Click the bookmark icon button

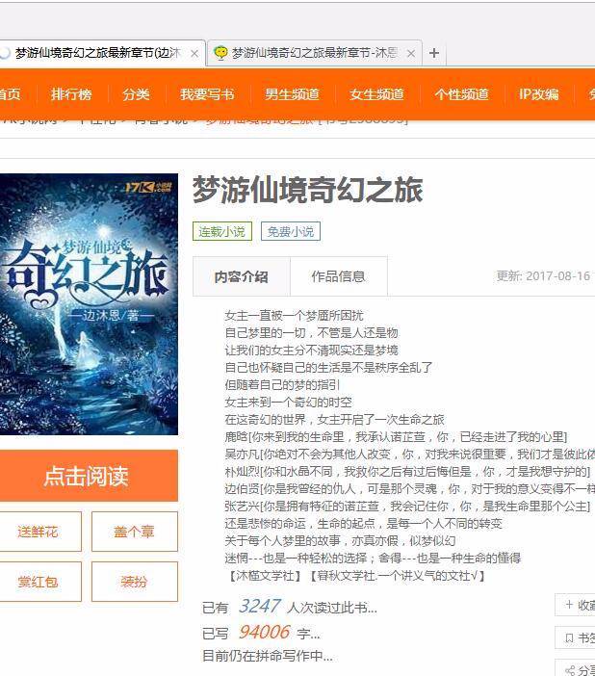pos(569,638)
